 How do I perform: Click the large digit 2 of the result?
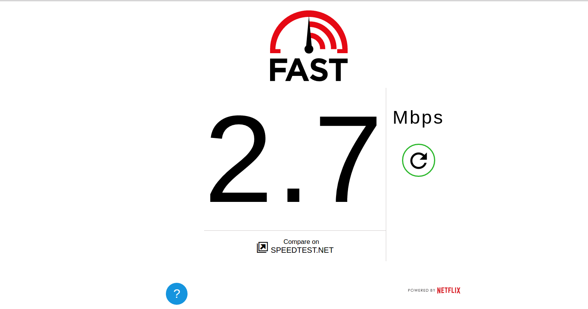click(x=238, y=158)
